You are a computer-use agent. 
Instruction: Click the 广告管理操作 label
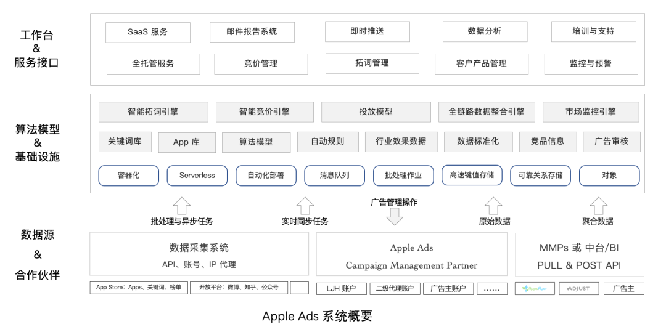tap(394, 202)
